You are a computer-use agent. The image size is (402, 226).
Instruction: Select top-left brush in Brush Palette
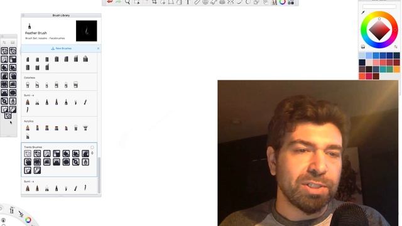(4, 51)
